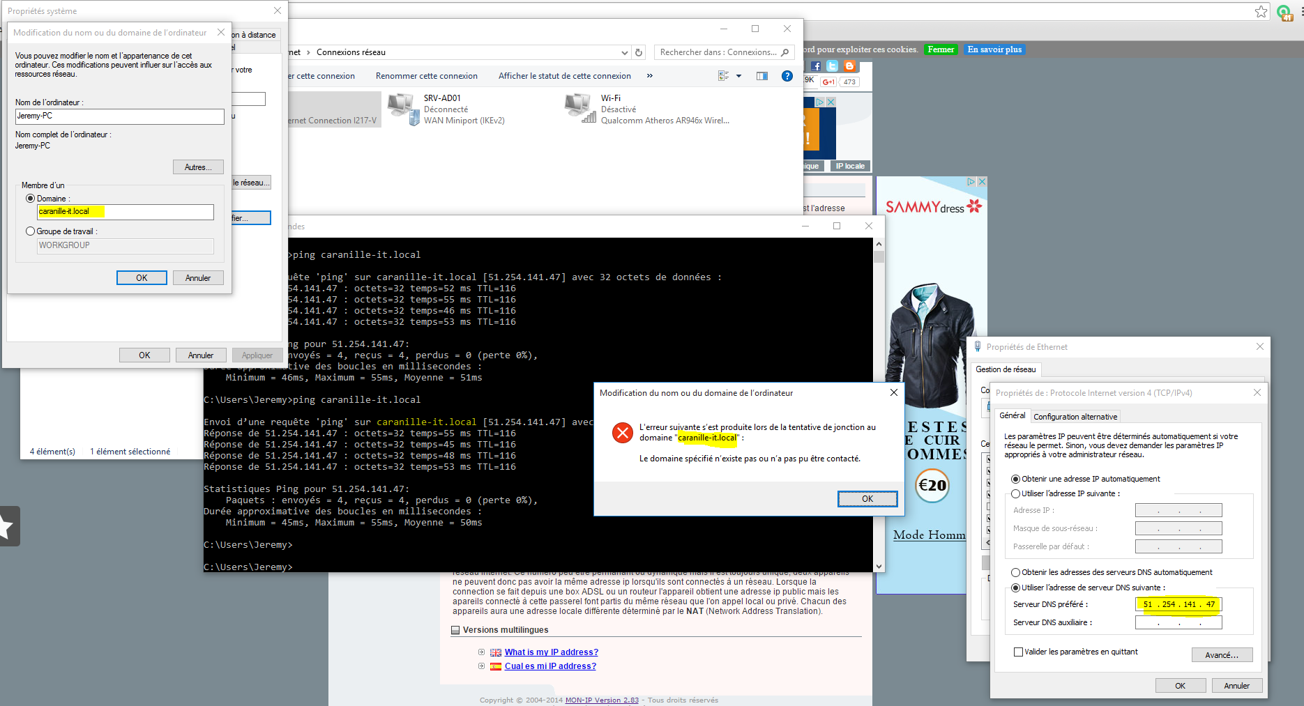The image size is (1304, 706).
Task: Click OK in computer name dialog
Action: [142, 277]
